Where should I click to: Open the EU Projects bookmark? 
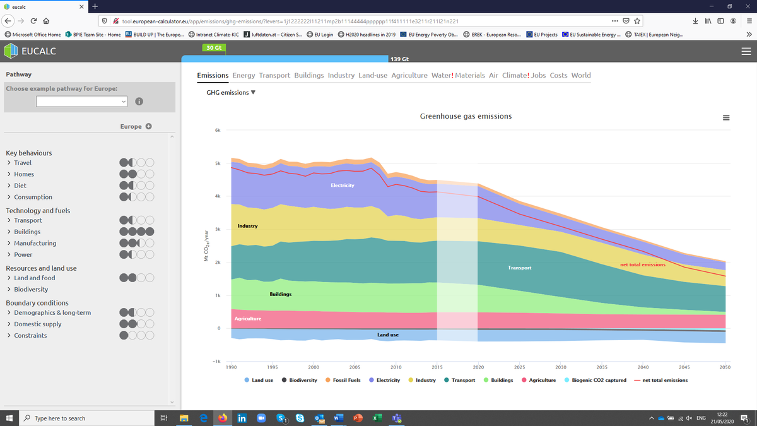(542, 34)
